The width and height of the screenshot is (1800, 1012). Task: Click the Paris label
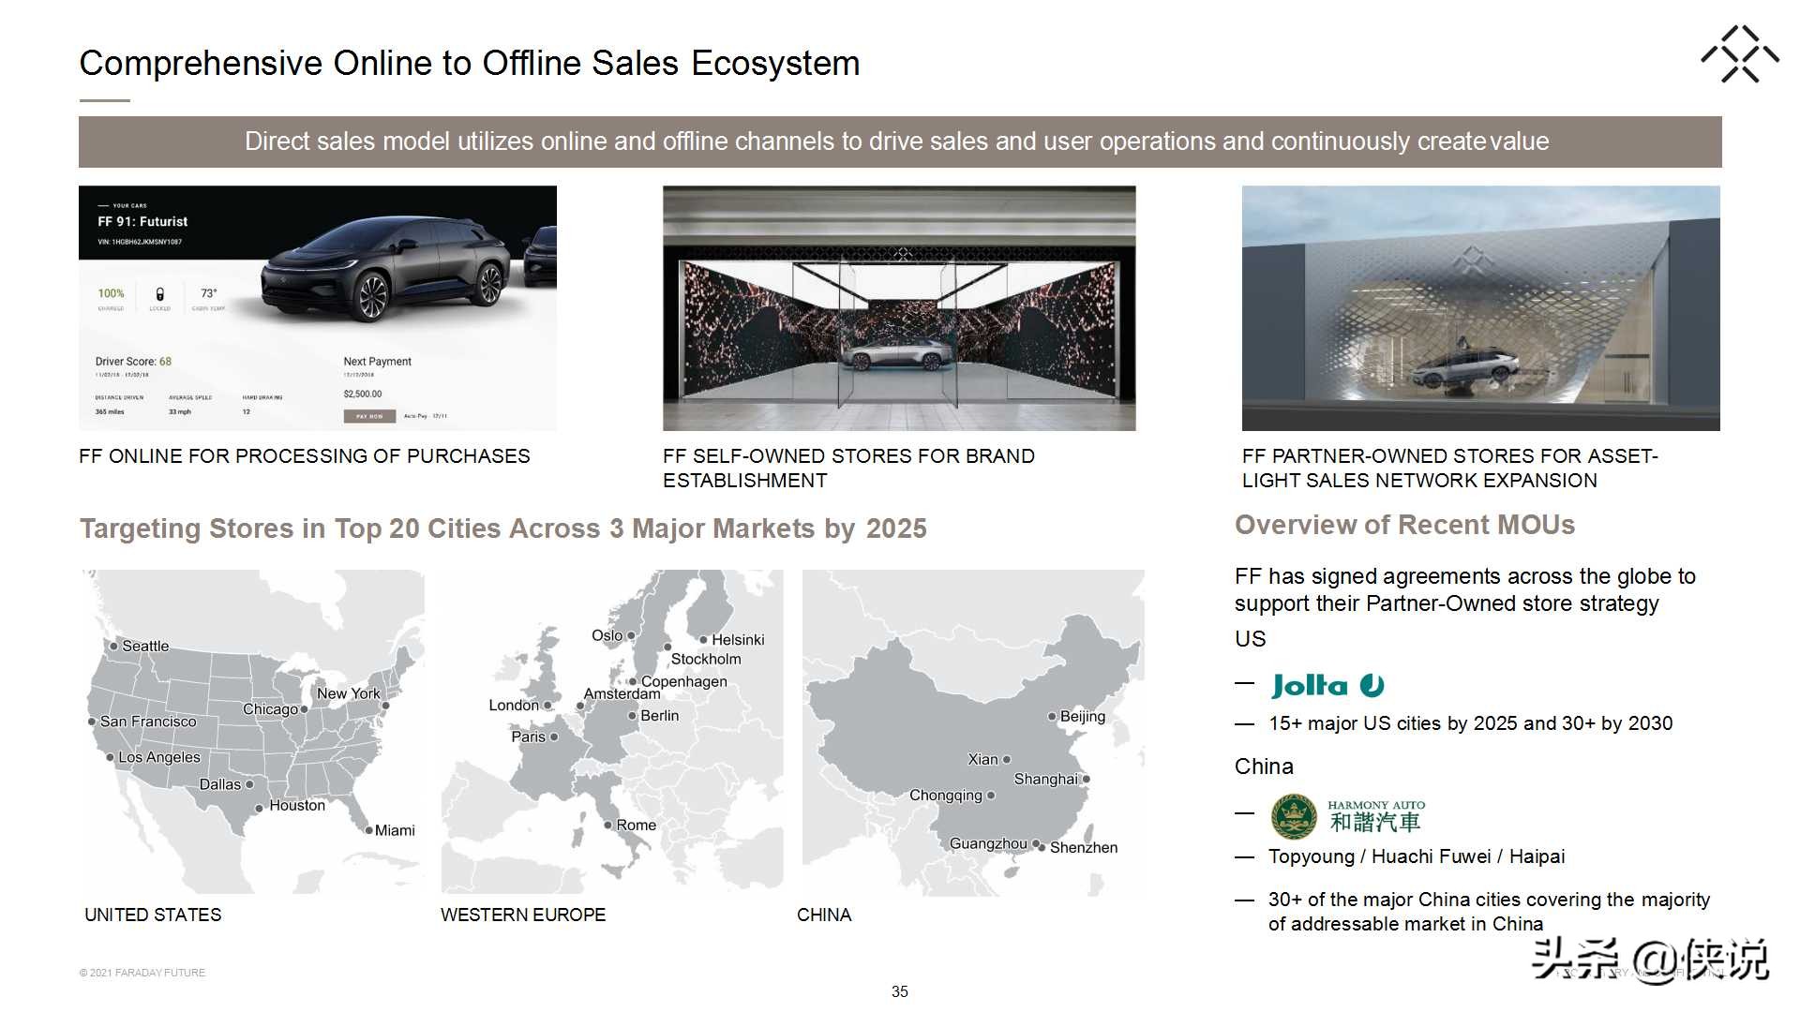click(528, 737)
